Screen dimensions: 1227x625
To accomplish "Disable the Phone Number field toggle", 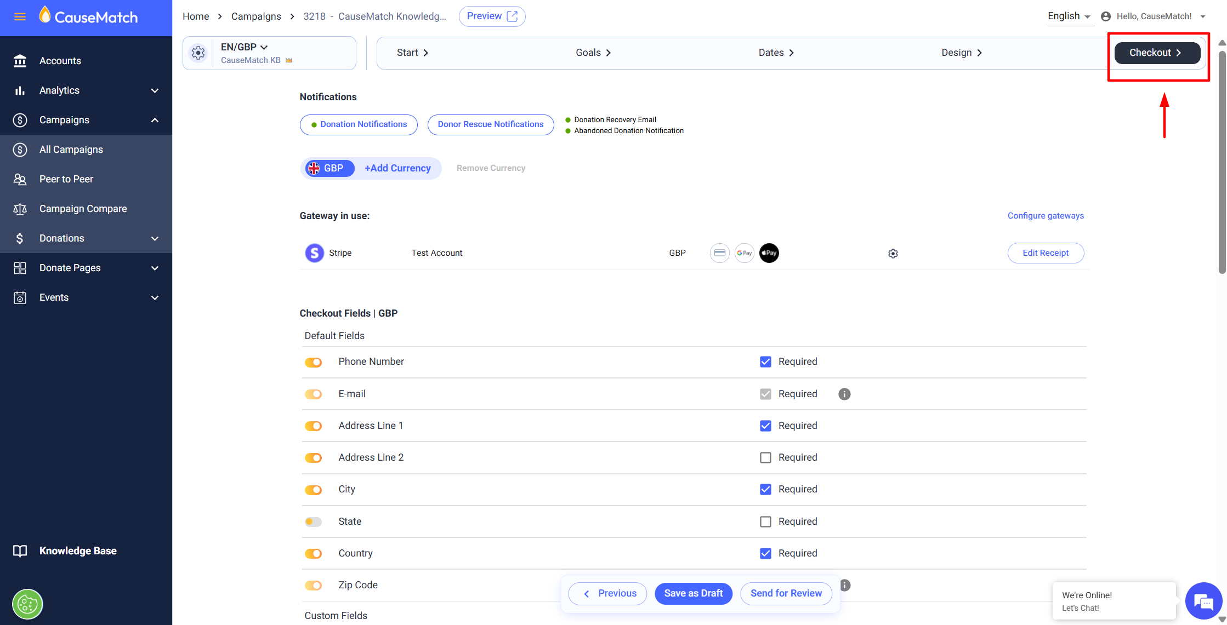I will tap(314, 363).
